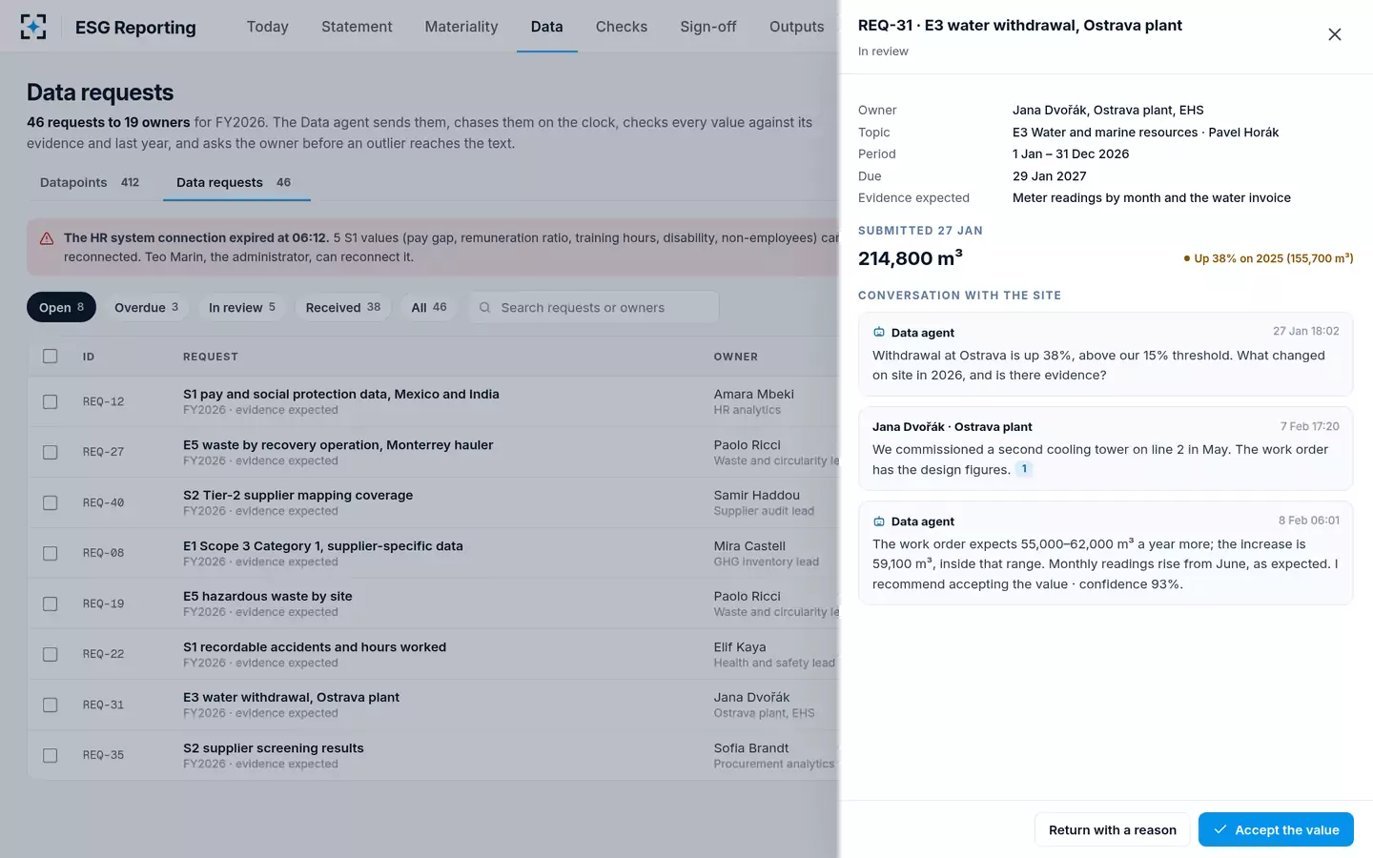Open the Checks tab
1373x858 pixels.
coord(622,27)
